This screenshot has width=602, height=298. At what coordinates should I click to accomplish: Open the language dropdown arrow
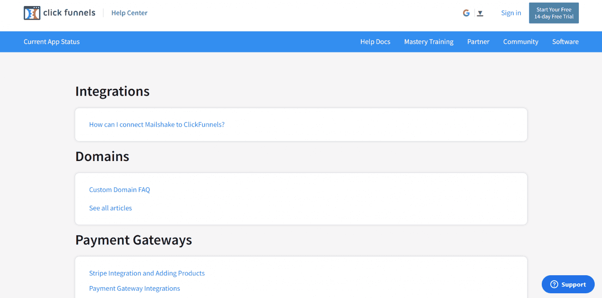tap(480, 13)
